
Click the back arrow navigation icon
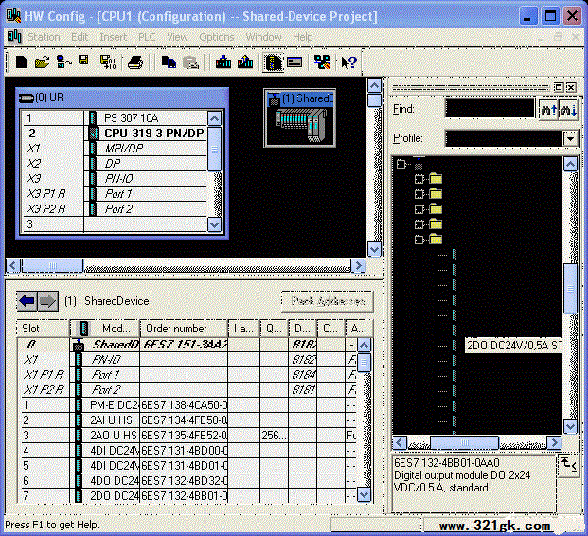(27, 301)
